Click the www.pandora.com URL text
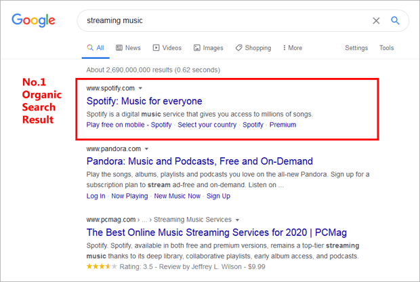Image resolution: width=420 pixels, height=282 pixels. [x=114, y=148]
